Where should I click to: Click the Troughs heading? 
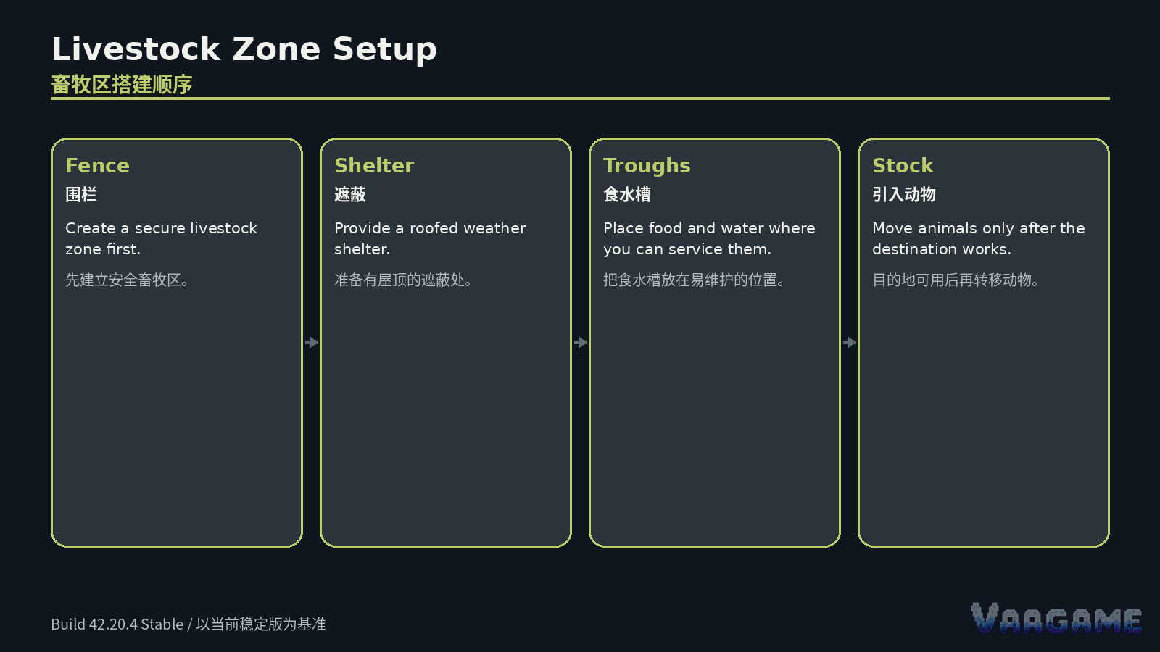647,166
